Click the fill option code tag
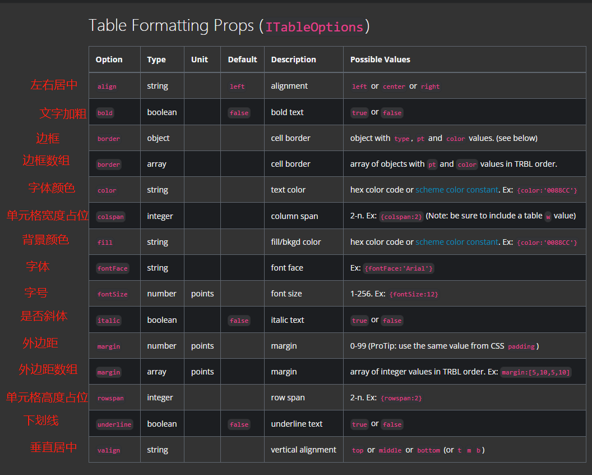 [x=105, y=243]
